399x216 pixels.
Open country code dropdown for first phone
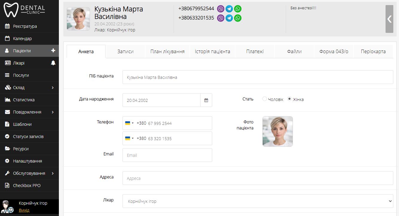(129, 123)
